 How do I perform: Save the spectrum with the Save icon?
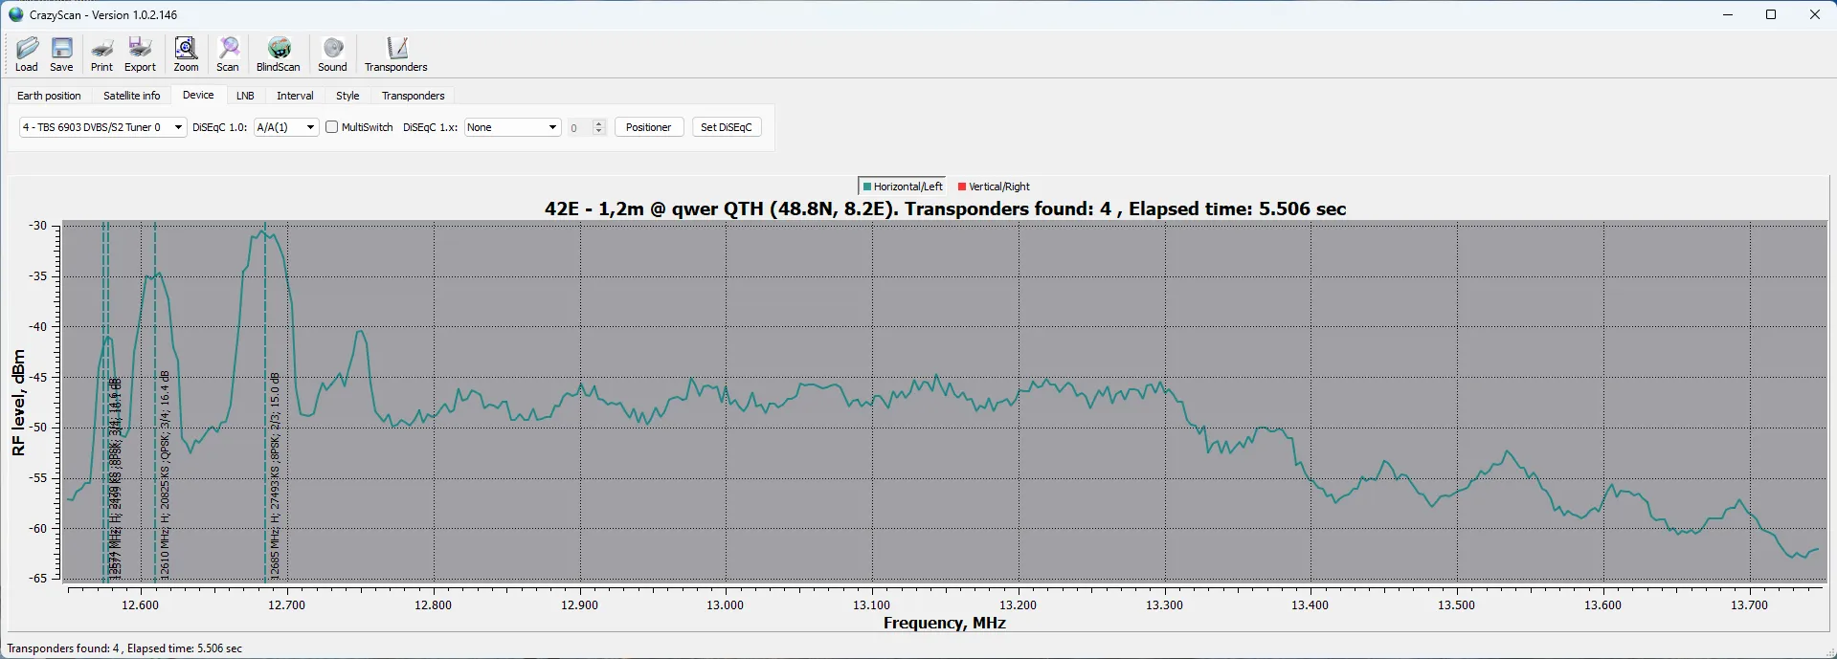[61, 54]
